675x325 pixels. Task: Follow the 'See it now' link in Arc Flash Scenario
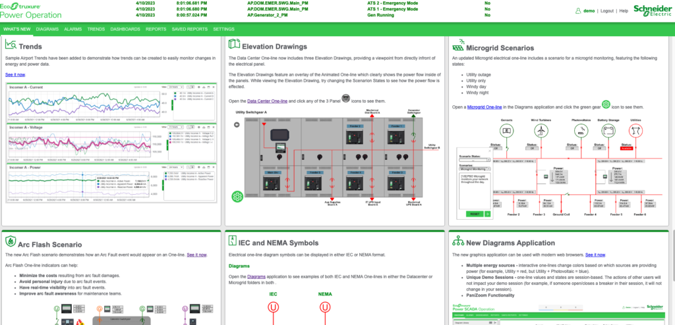[196, 255]
